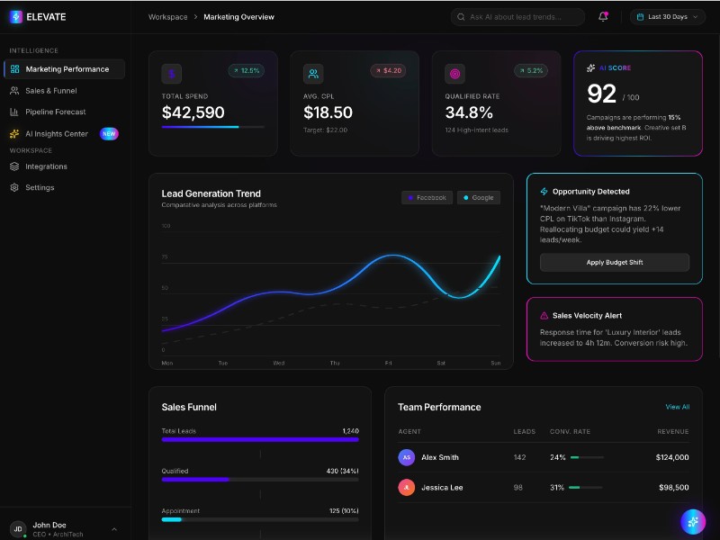Screen dimensions: 720x540
Task: Click the Qualified Rate target icon
Action: [455, 74]
